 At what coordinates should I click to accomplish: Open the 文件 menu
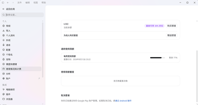pyautogui.click(x=20, y=3)
